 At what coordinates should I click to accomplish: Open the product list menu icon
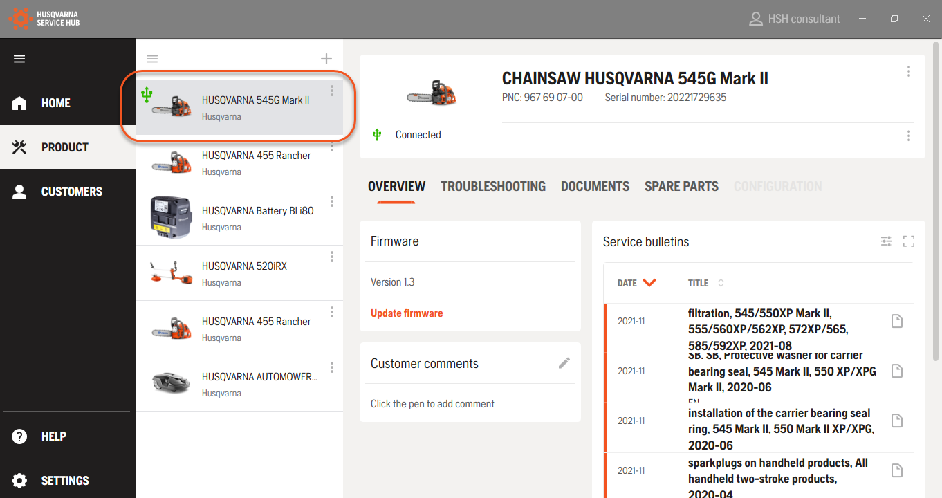152,59
